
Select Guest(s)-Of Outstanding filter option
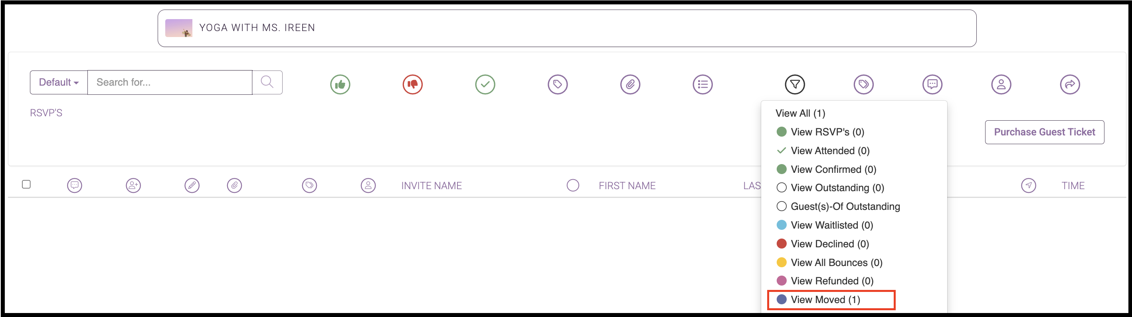point(838,207)
